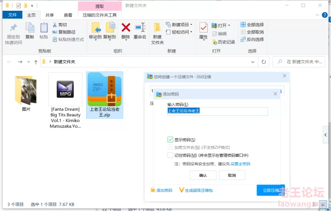Delete the selected file with 删除
This screenshot has height=211, width=331.
coord(126,31)
